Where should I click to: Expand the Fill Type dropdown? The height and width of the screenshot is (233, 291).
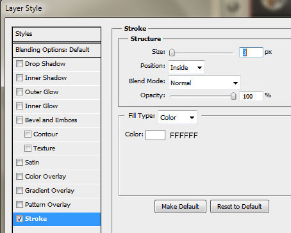click(178, 117)
